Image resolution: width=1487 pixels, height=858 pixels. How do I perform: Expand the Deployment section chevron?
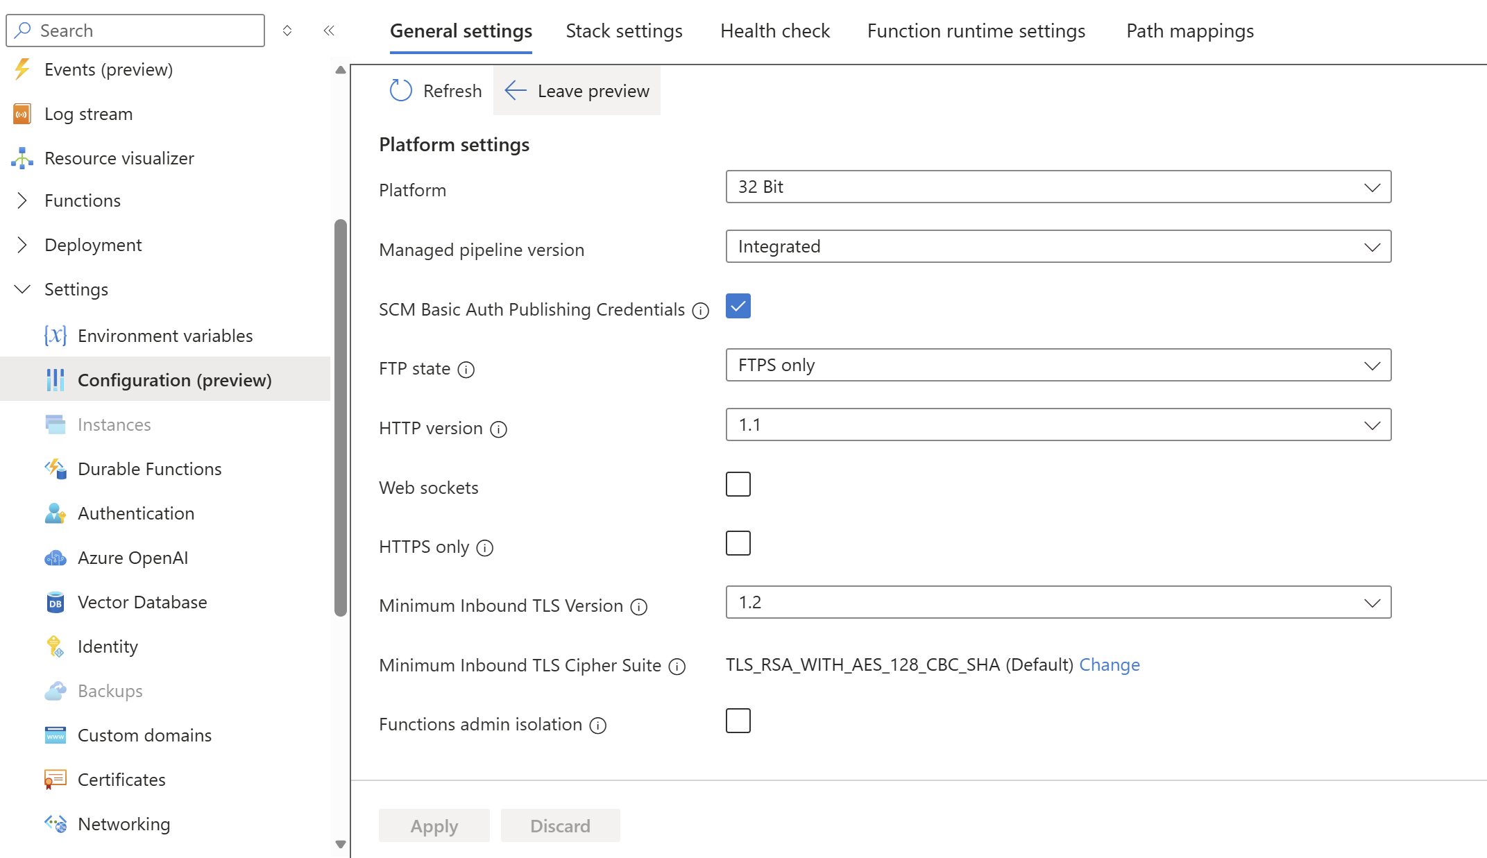coord(22,245)
